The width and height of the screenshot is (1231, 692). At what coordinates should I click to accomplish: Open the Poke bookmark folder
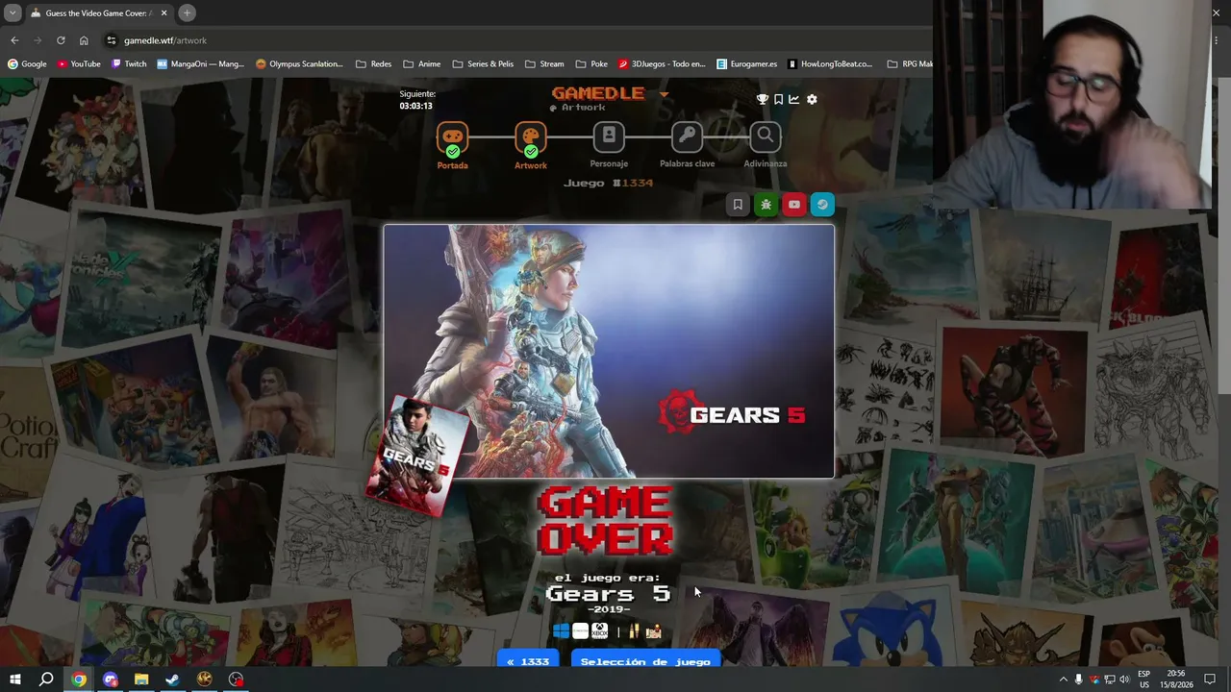[592, 64]
